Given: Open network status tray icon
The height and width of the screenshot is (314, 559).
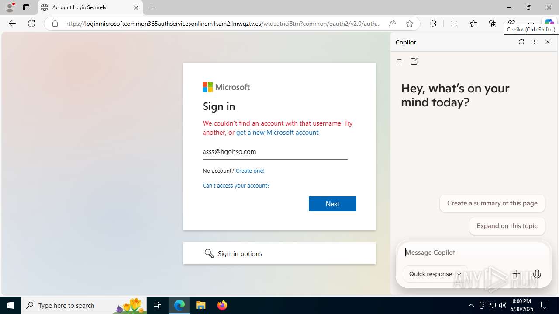Looking at the screenshot, I should [492, 305].
